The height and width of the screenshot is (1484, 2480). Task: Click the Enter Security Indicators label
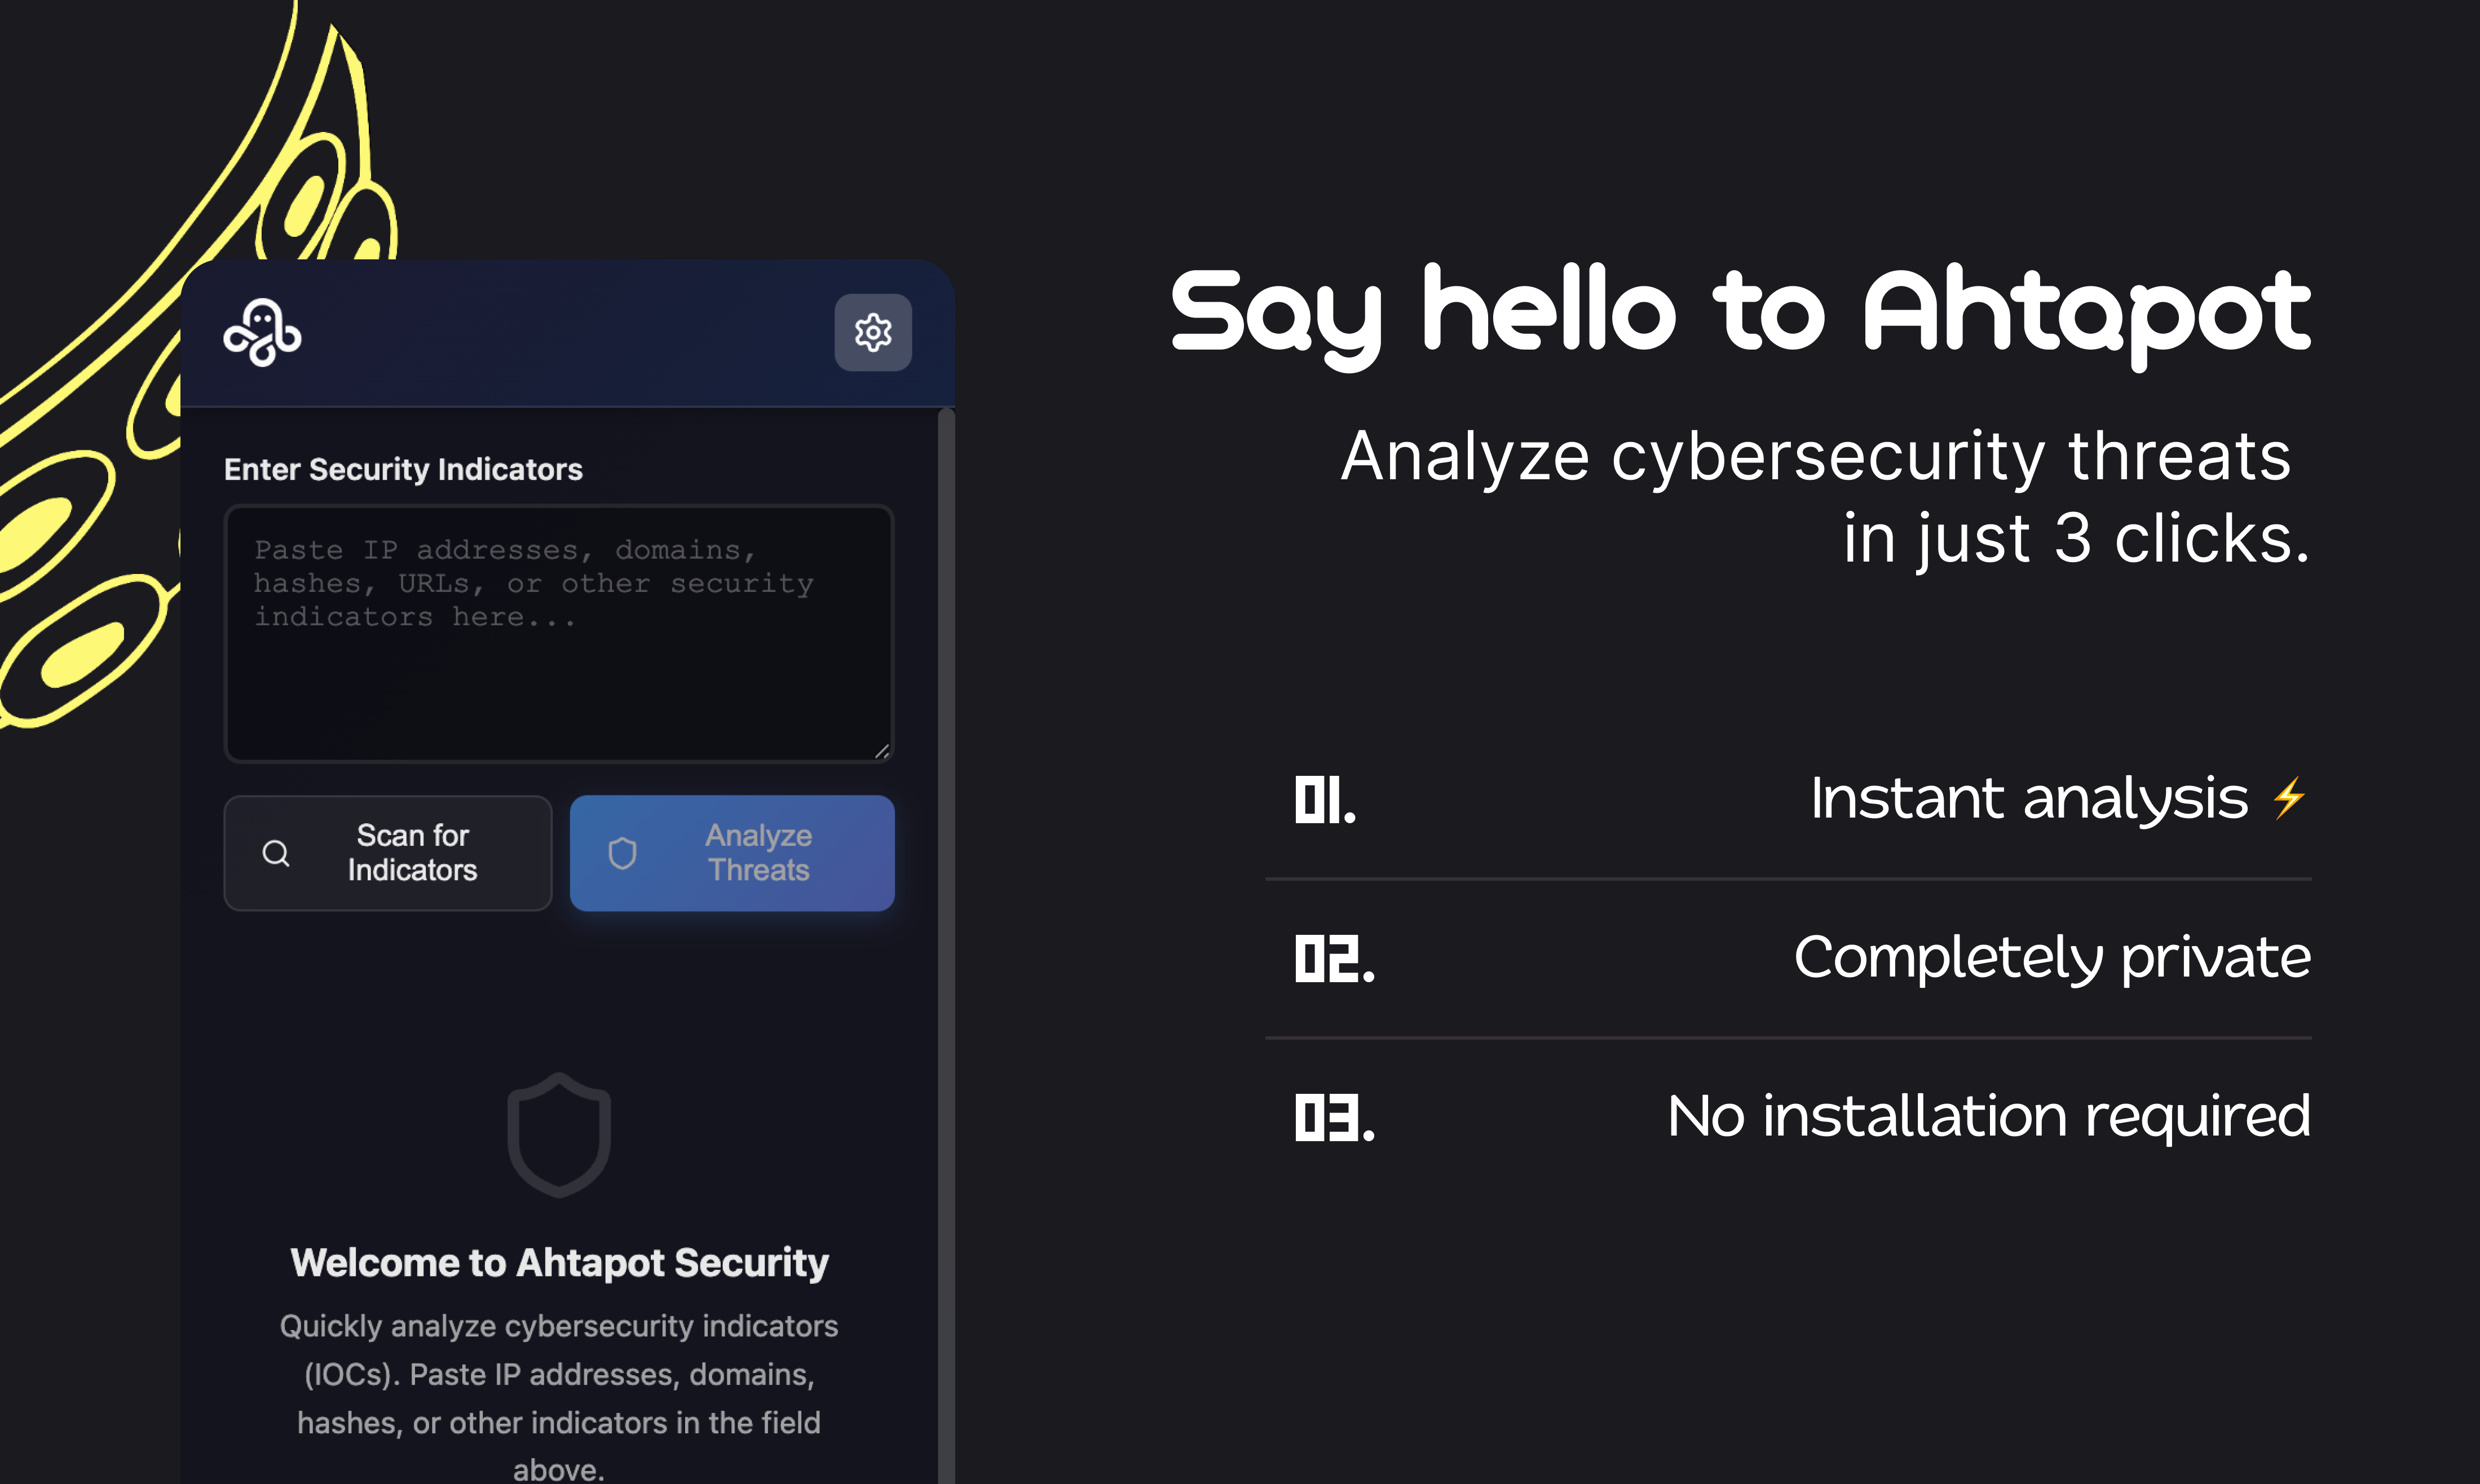[403, 469]
